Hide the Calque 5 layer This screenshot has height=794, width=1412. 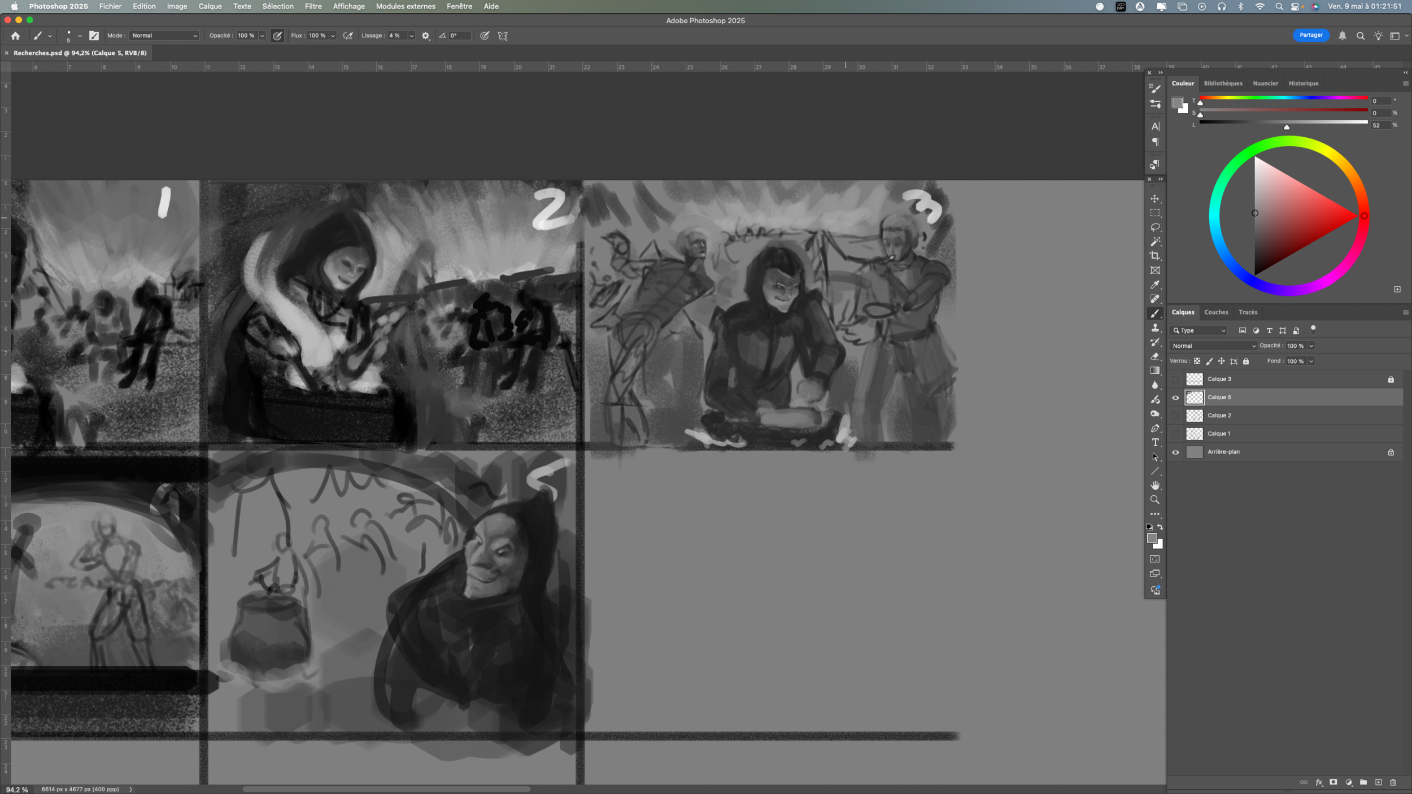pyautogui.click(x=1175, y=398)
